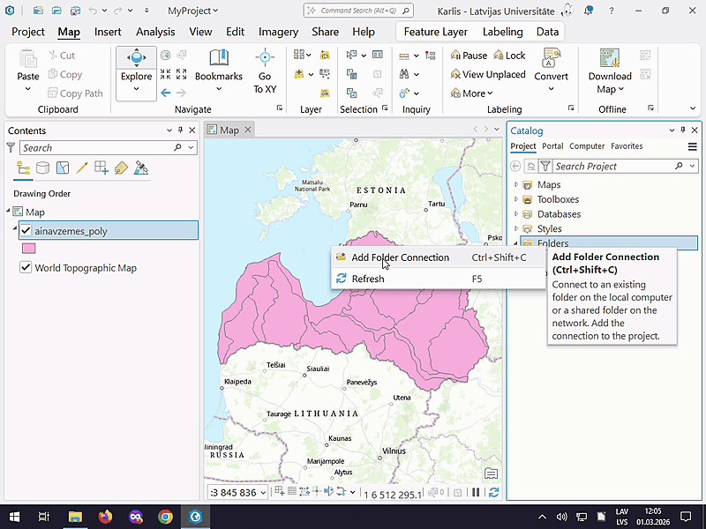This screenshot has width=706, height=529.
Task: Expand the Toolboxes node in Catalog
Action: (x=517, y=199)
